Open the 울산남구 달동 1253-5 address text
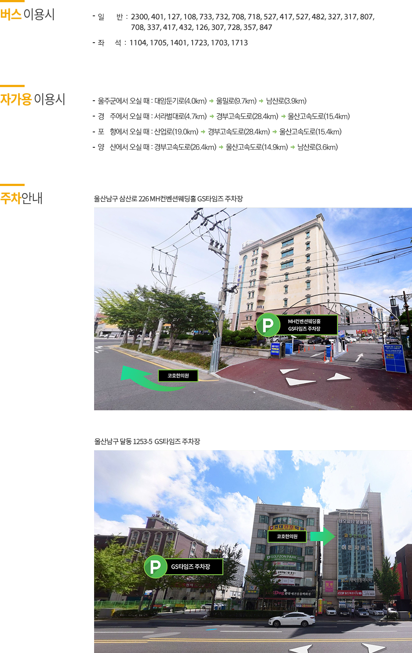This screenshot has width=412, height=653. [x=147, y=441]
